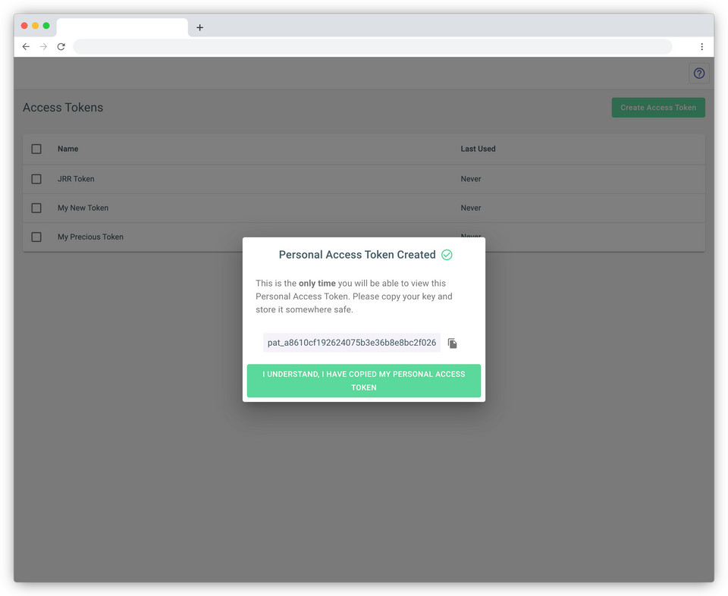728x596 pixels.
Task: Check the My Precious Token checkbox
Action: coord(36,237)
